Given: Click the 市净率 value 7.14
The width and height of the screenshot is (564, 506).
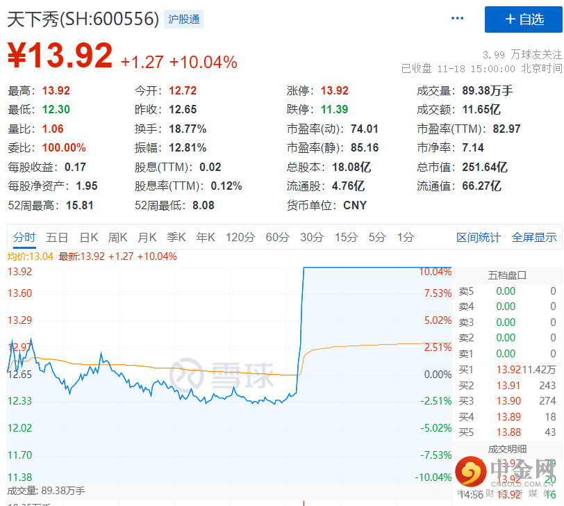Looking at the screenshot, I should [473, 148].
